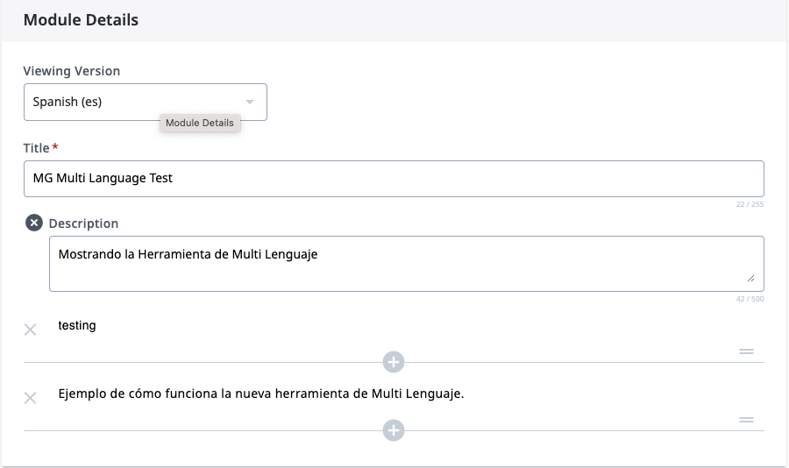The height and width of the screenshot is (468, 789).
Task: Click the Description label
Action: pyautogui.click(x=83, y=223)
